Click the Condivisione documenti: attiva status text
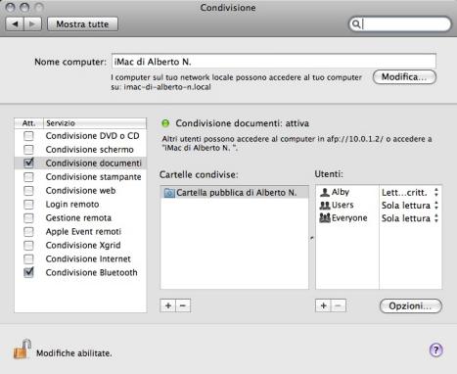The image size is (457, 374). click(x=243, y=123)
